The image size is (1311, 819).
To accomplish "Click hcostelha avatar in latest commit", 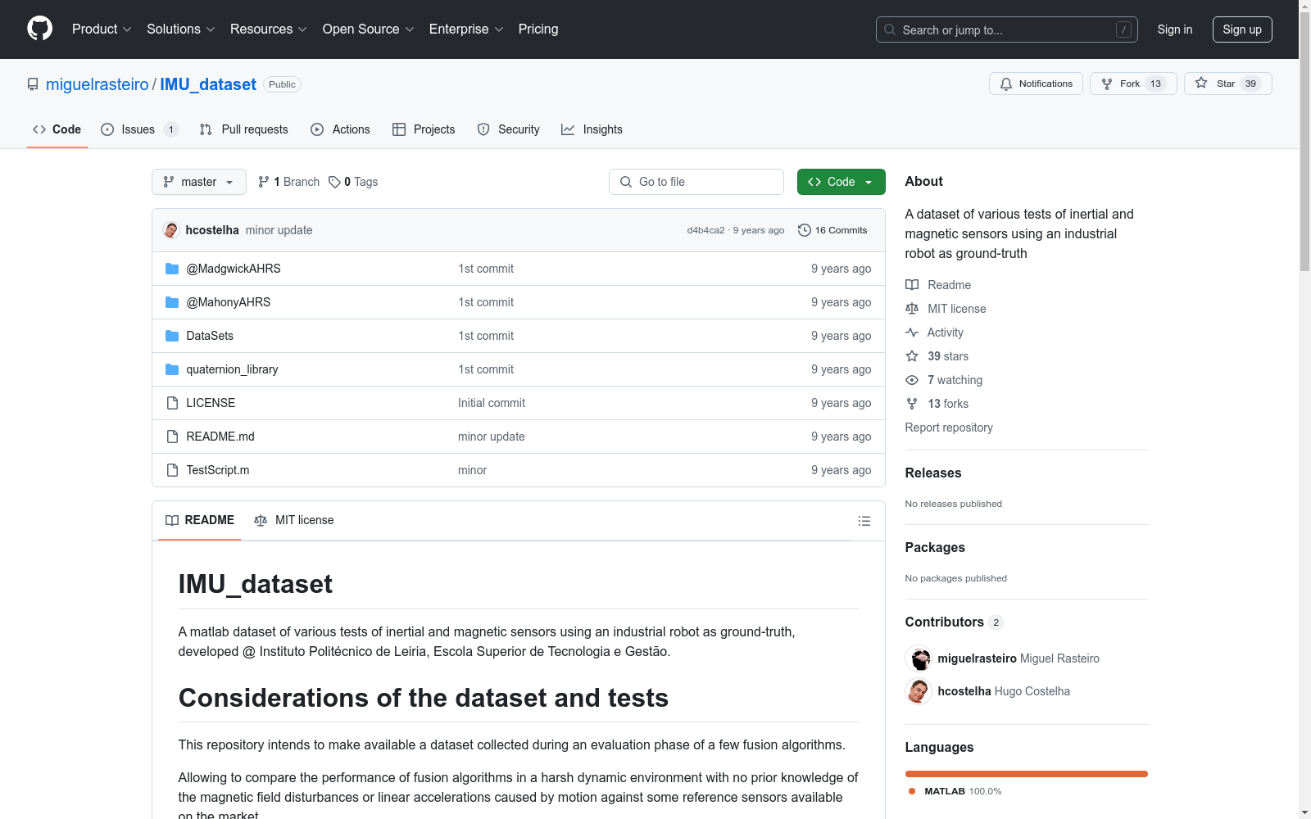I will point(171,230).
